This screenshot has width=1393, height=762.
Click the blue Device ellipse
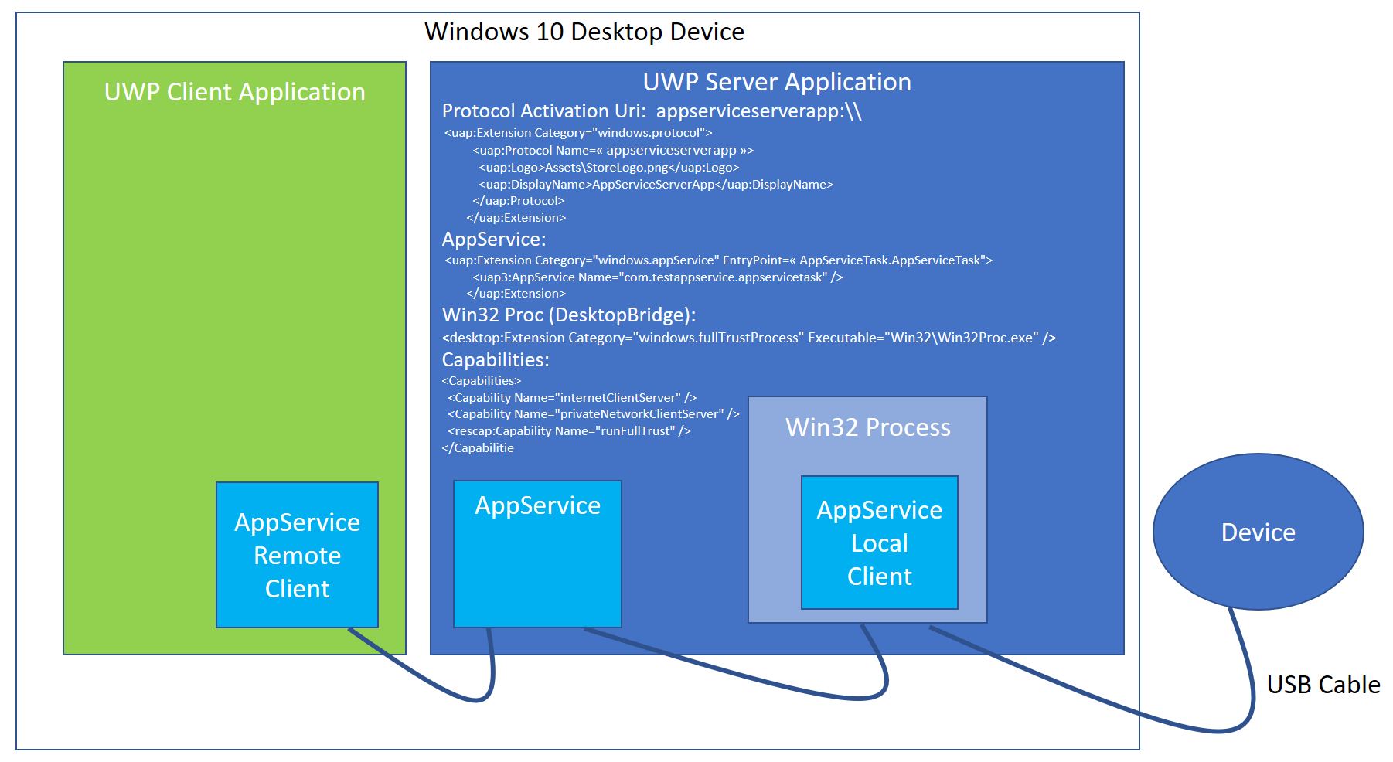coord(1258,532)
